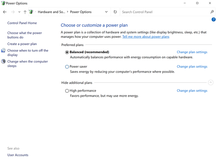
Task: Collapse additional plans with the chevron button
Action: point(211,83)
